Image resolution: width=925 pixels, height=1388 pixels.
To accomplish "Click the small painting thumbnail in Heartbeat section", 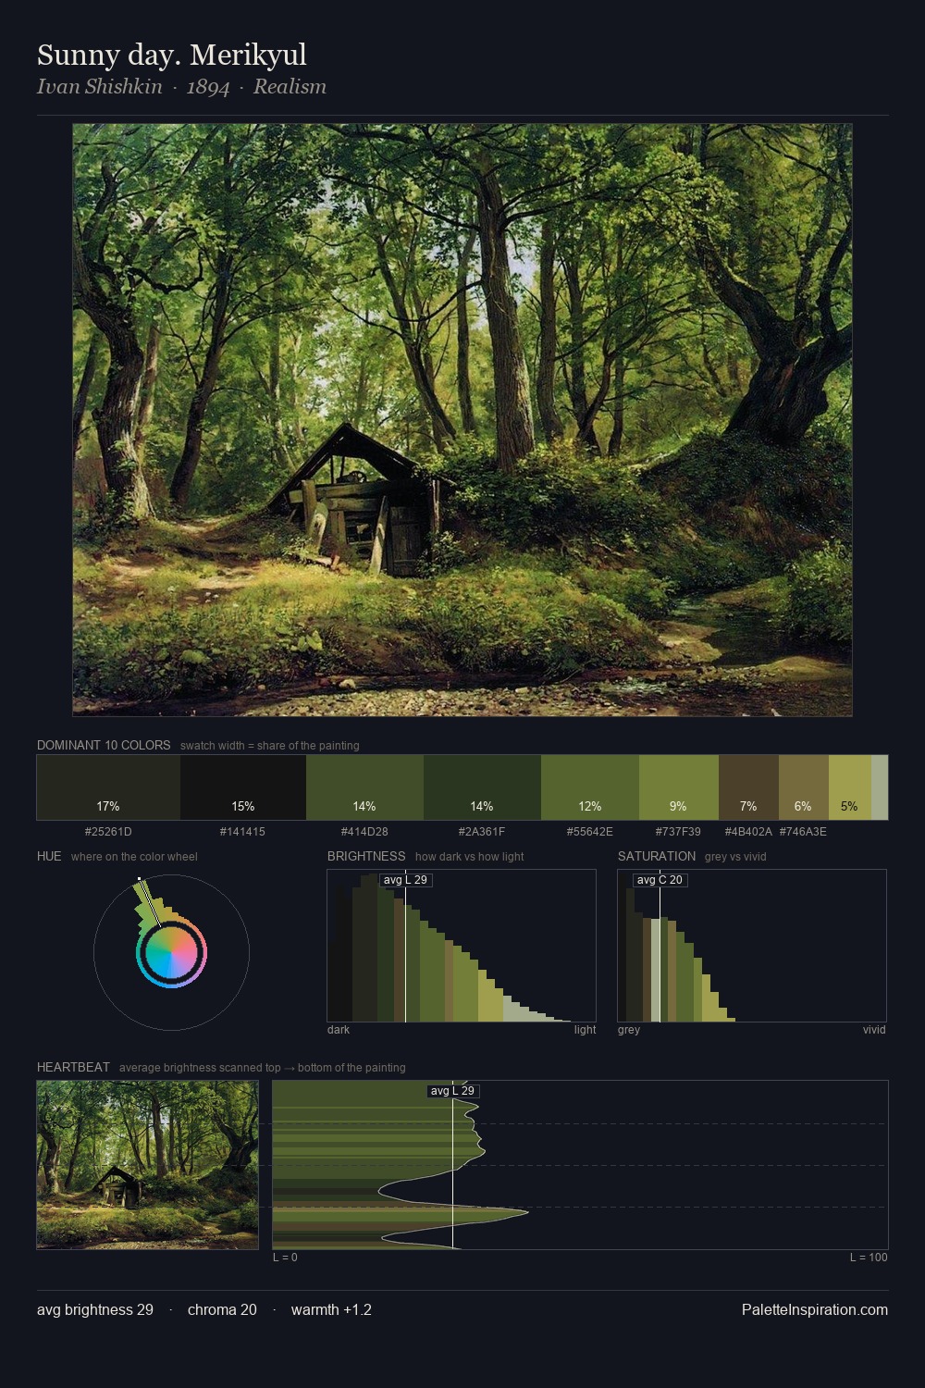I will (148, 1165).
